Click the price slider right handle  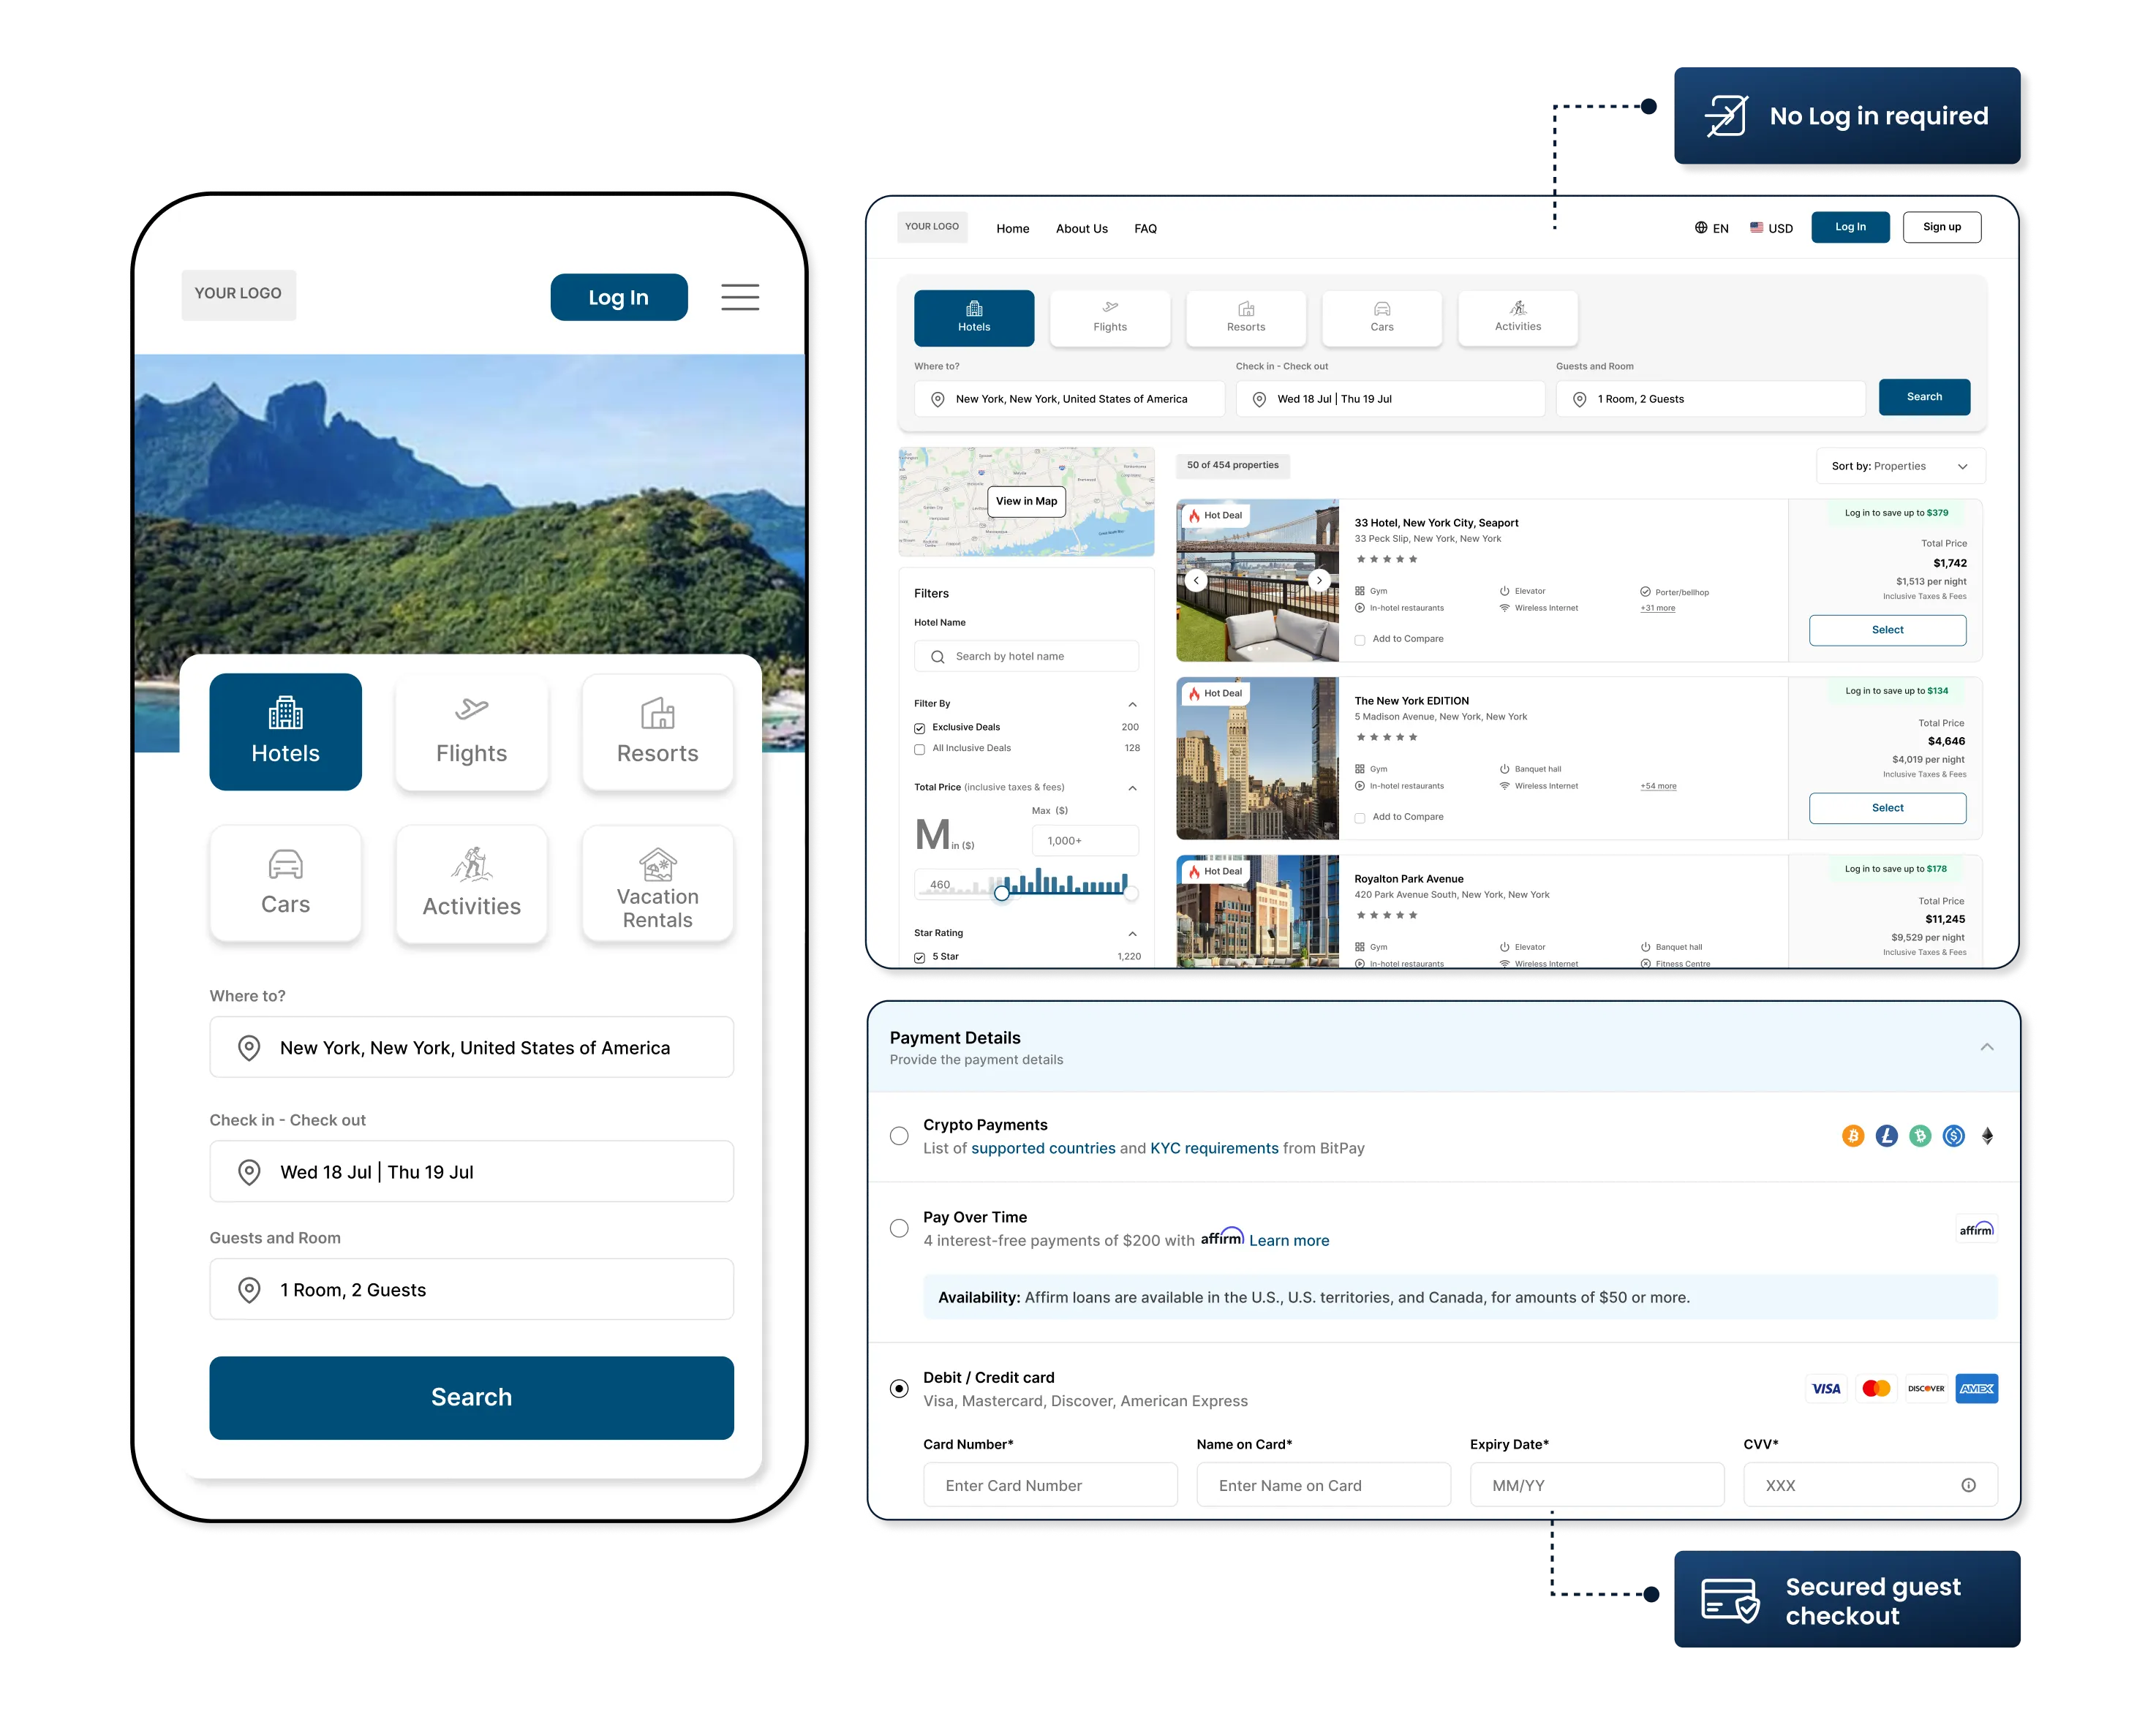[x=1131, y=893]
